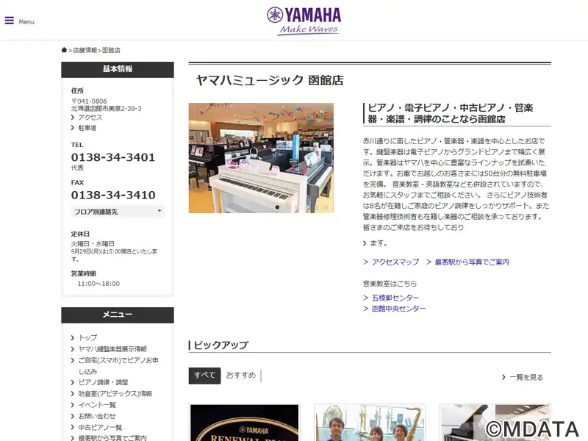Open ピアノ調律・調整 menu item
Image resolution: width=588 pixels, height=441 pixels.
[x=103, y=382]
